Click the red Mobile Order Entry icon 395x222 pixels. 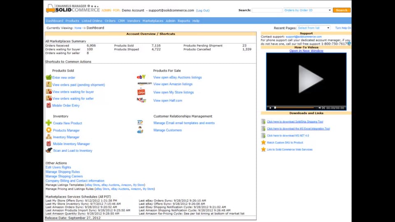coord(49,105)
